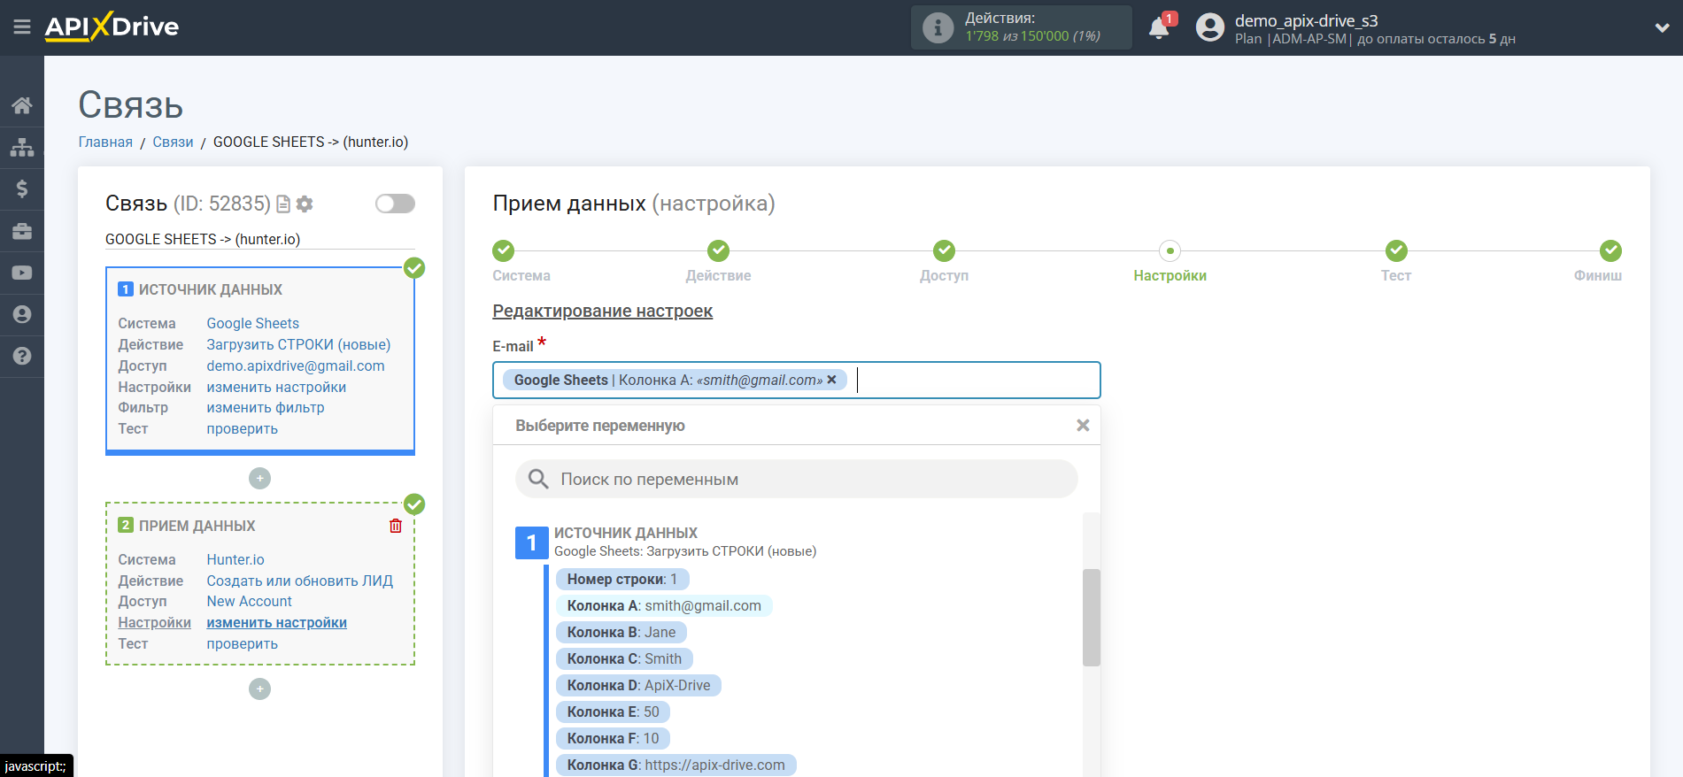Image resolution: width=1683 pixels, height=777 pixels.
Task: Click изменить фильтр link
Action: pyautogui.click(x=266, y=407)
